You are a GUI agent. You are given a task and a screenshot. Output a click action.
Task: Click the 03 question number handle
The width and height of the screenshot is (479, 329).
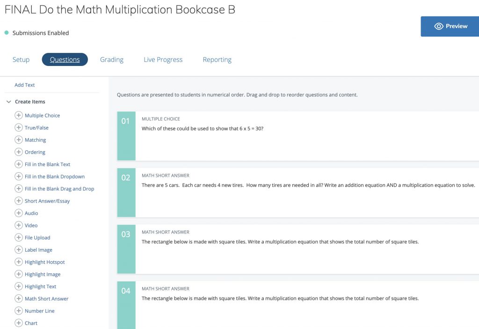[x=126, y=249]
